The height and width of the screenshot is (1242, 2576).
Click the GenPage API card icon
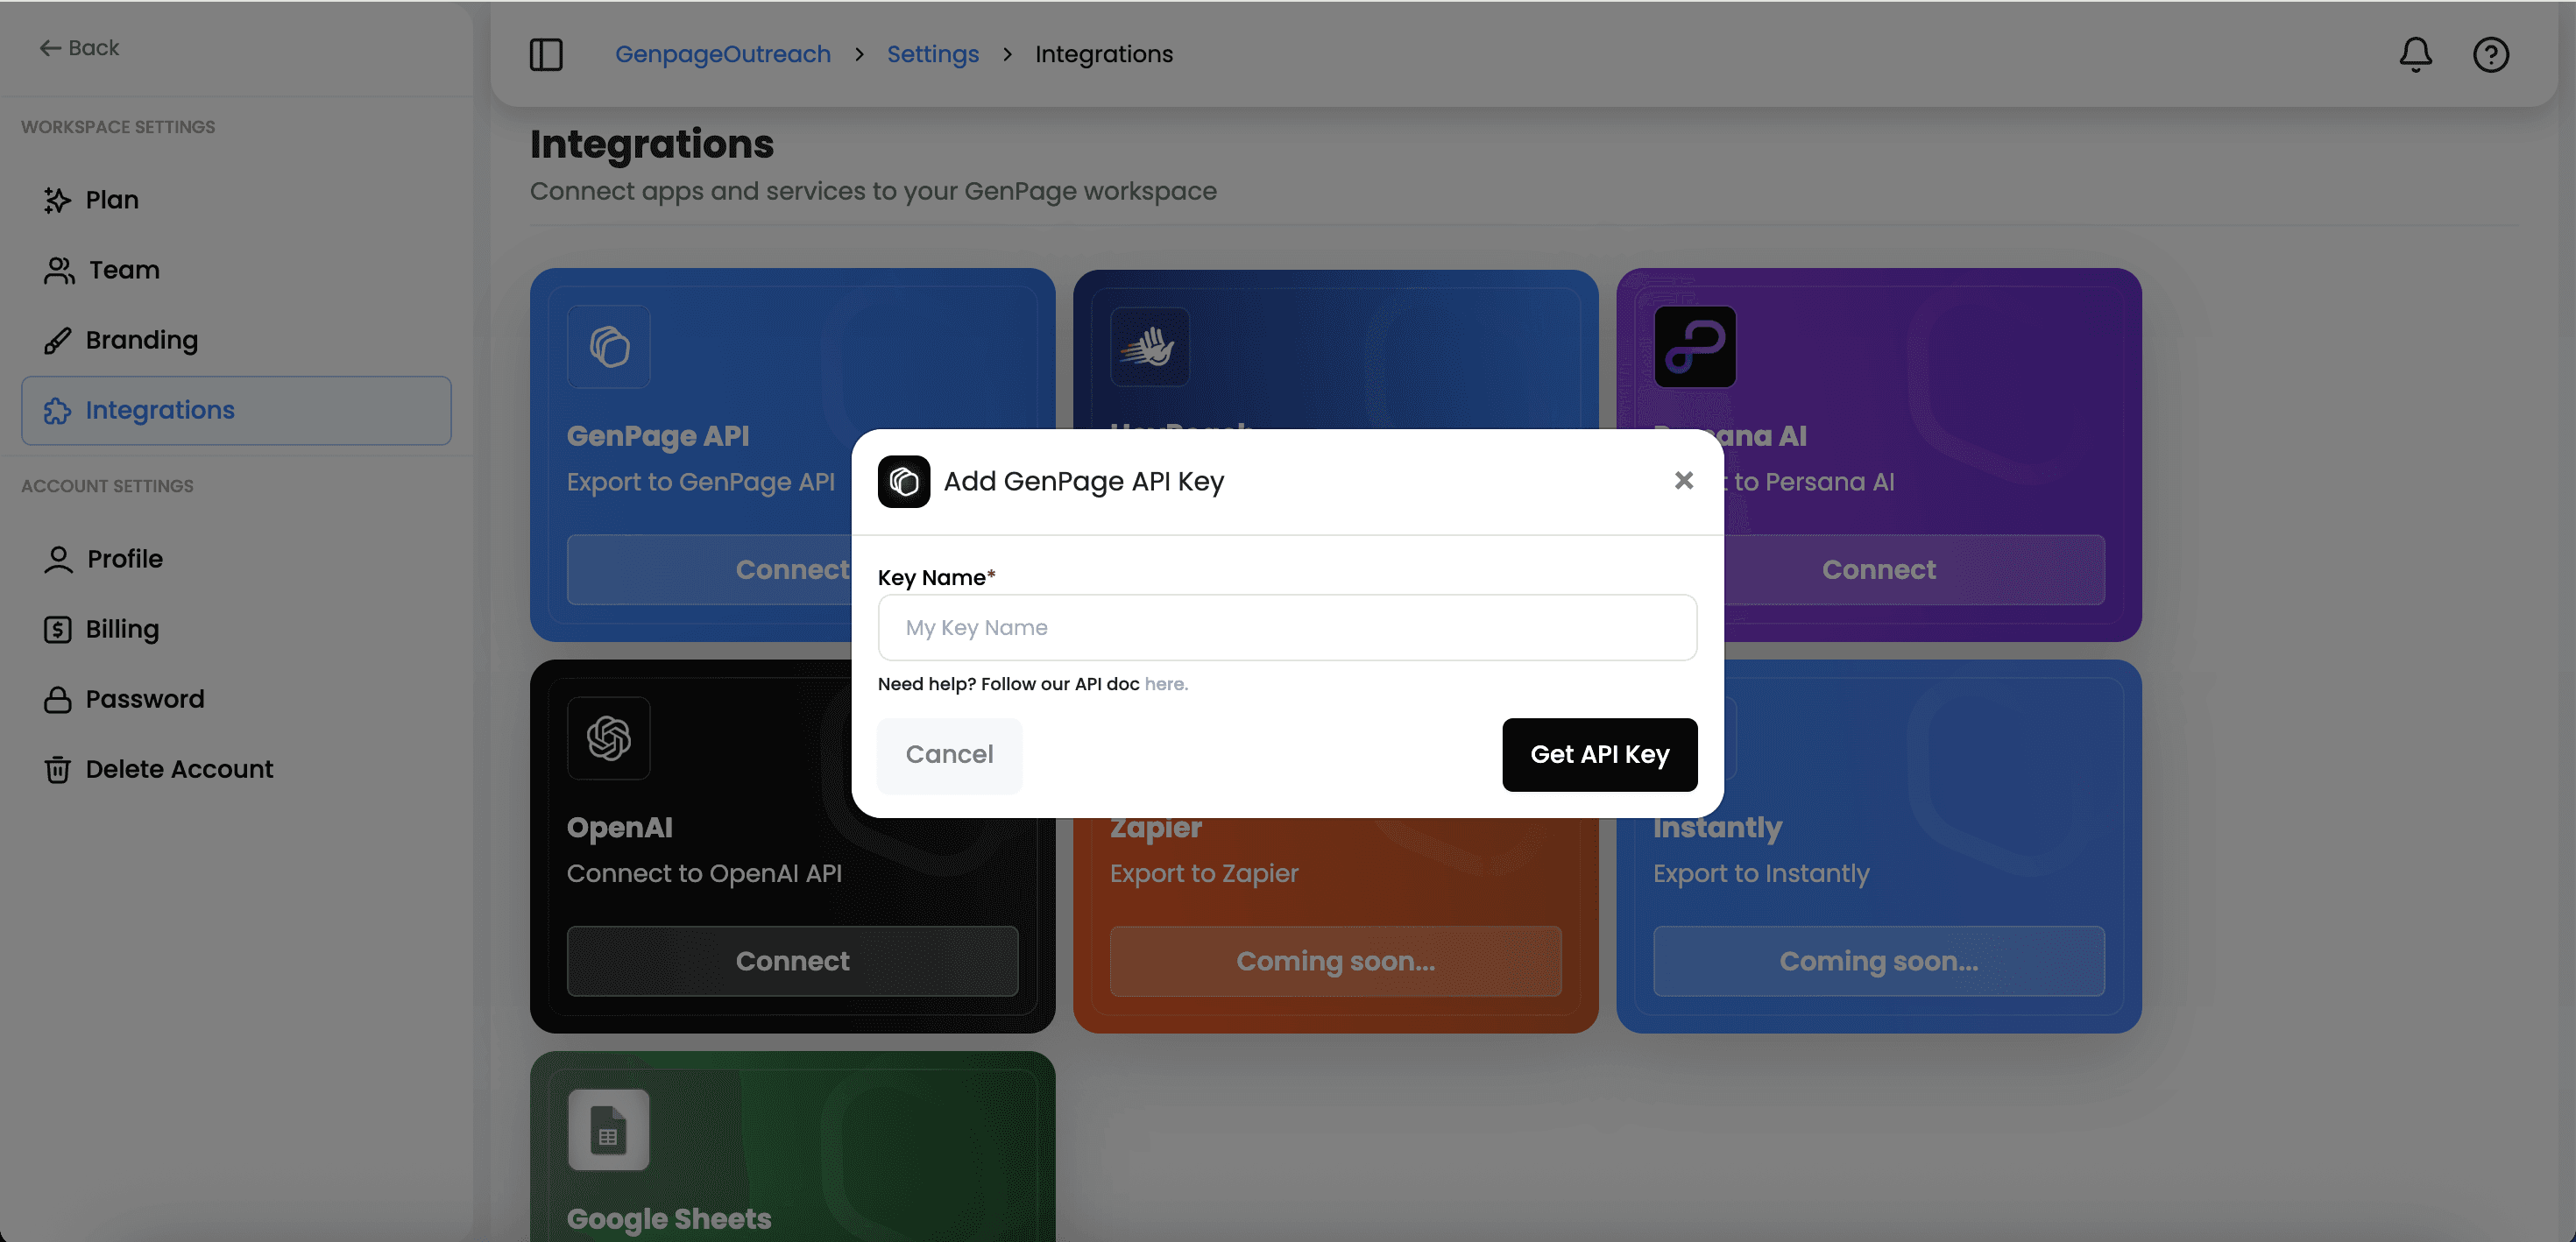(608, 347)
